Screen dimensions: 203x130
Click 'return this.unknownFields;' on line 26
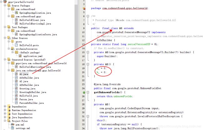(x=115, y=96)
